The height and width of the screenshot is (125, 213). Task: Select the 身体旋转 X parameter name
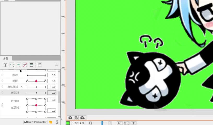tap(15, 87)
